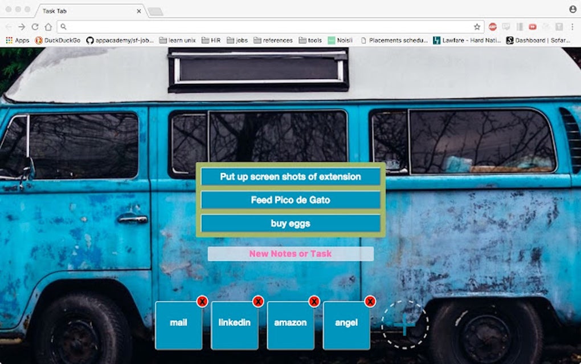Bookmark this page with the star
The width and height of the screenshot is (581, 364).
tap(477, 27)
